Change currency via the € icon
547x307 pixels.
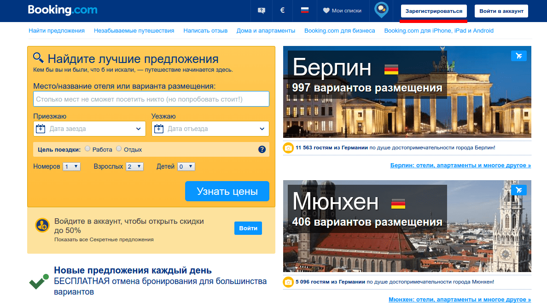coord(282,10)
